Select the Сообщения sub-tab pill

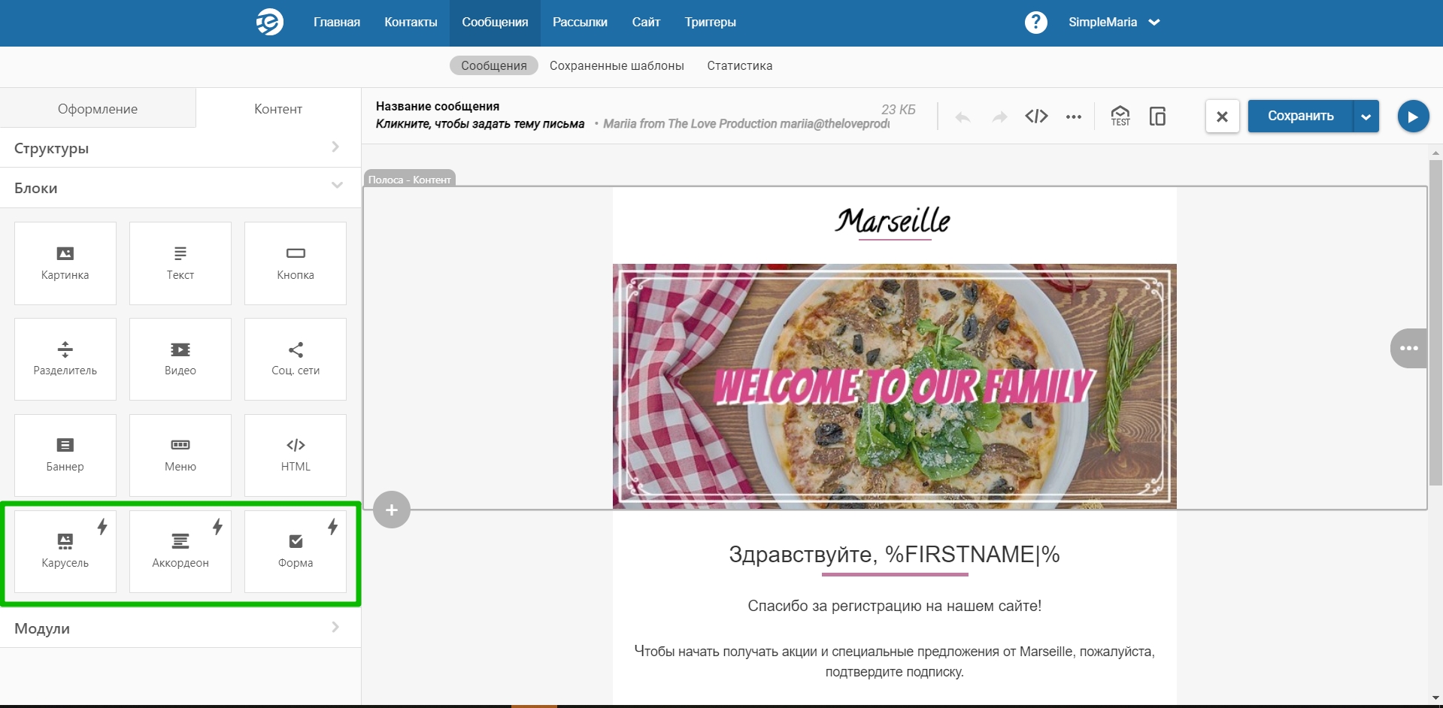coord(494,65)
